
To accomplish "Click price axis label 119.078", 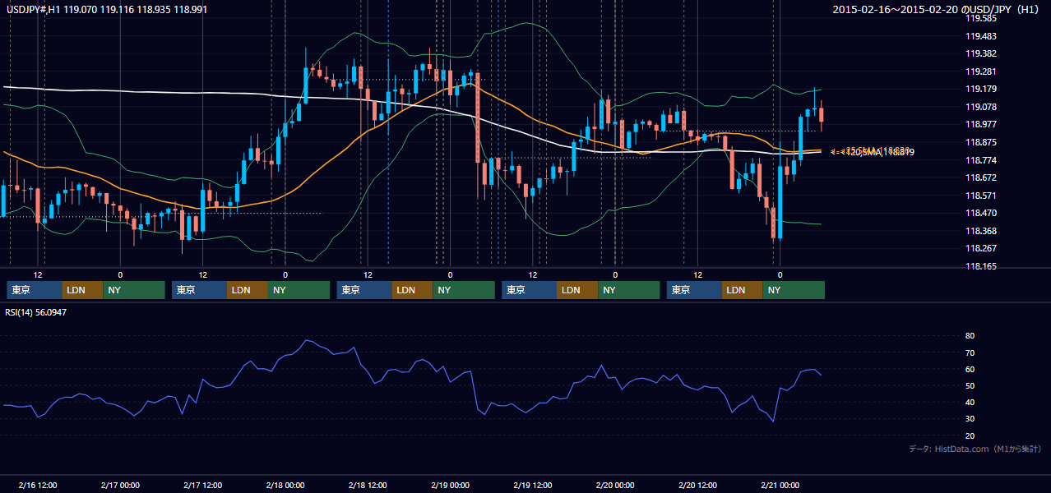I will pos(982,107).
